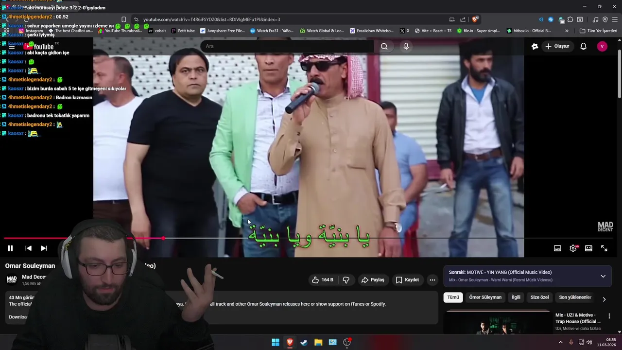Open the 'Excalidraw Whitebo...' bookmark
Viewport: 622px width, 350px height.
point(372,31)
